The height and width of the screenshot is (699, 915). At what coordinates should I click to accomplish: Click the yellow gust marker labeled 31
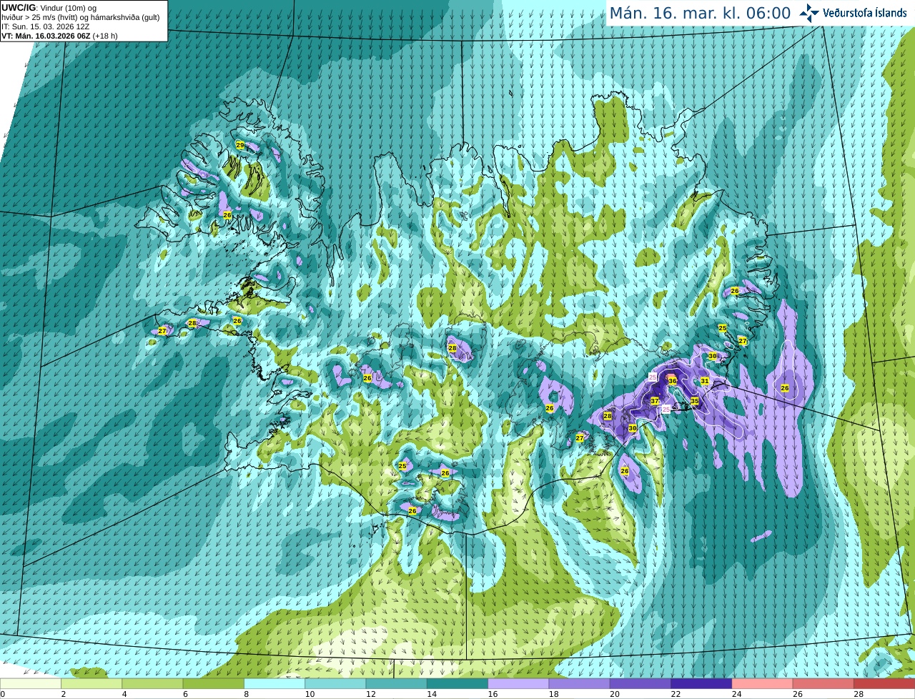pos(705,381)
